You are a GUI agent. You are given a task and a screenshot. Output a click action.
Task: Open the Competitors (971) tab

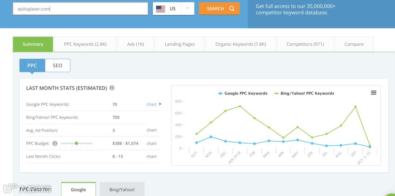(x=305, y=44)
